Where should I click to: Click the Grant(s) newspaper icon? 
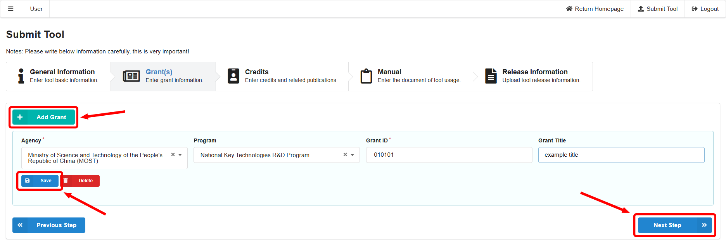tap(131, 76)
